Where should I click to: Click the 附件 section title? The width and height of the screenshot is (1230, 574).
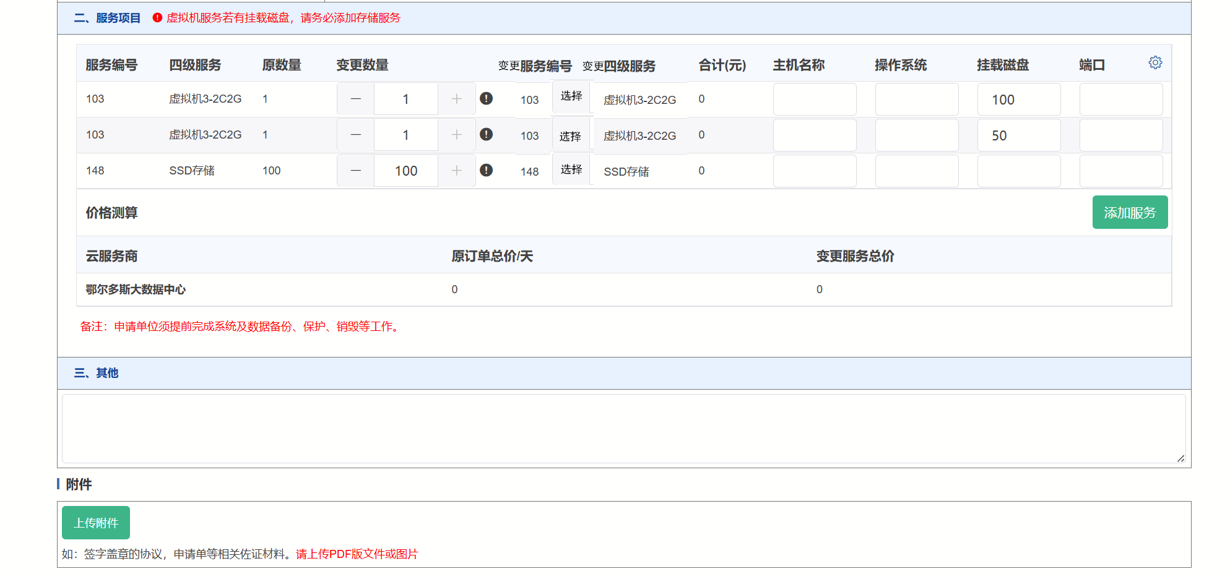[x=79, y=484]
